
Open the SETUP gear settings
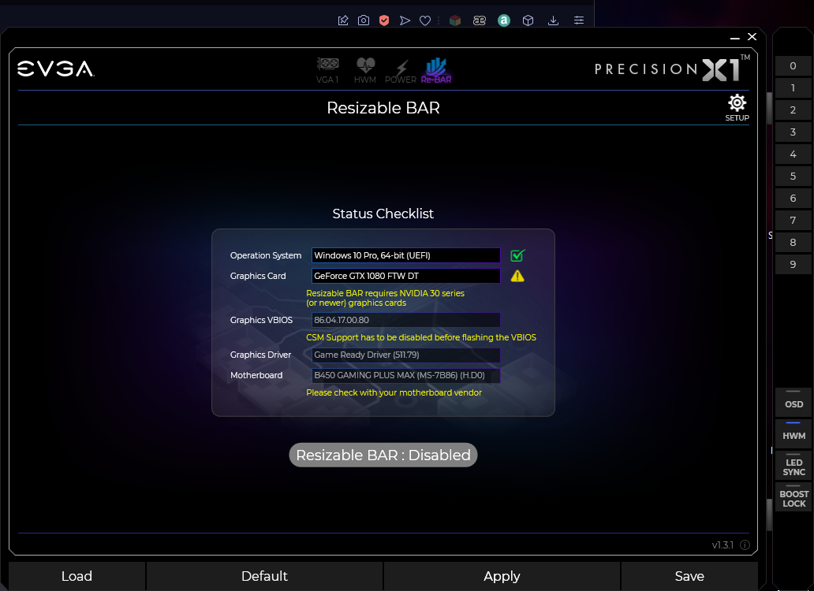pos(737,108)
